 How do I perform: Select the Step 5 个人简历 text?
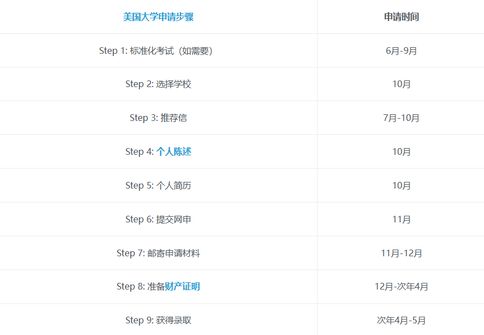[158, 185]
